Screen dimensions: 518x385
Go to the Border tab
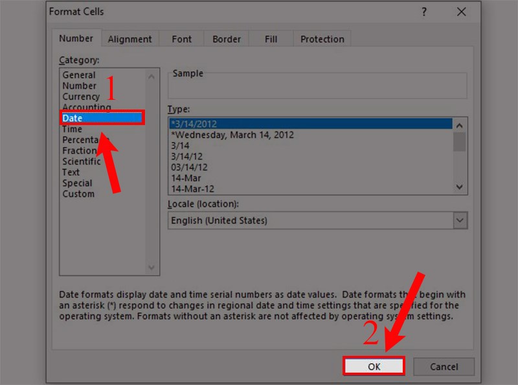click(227, 39)
